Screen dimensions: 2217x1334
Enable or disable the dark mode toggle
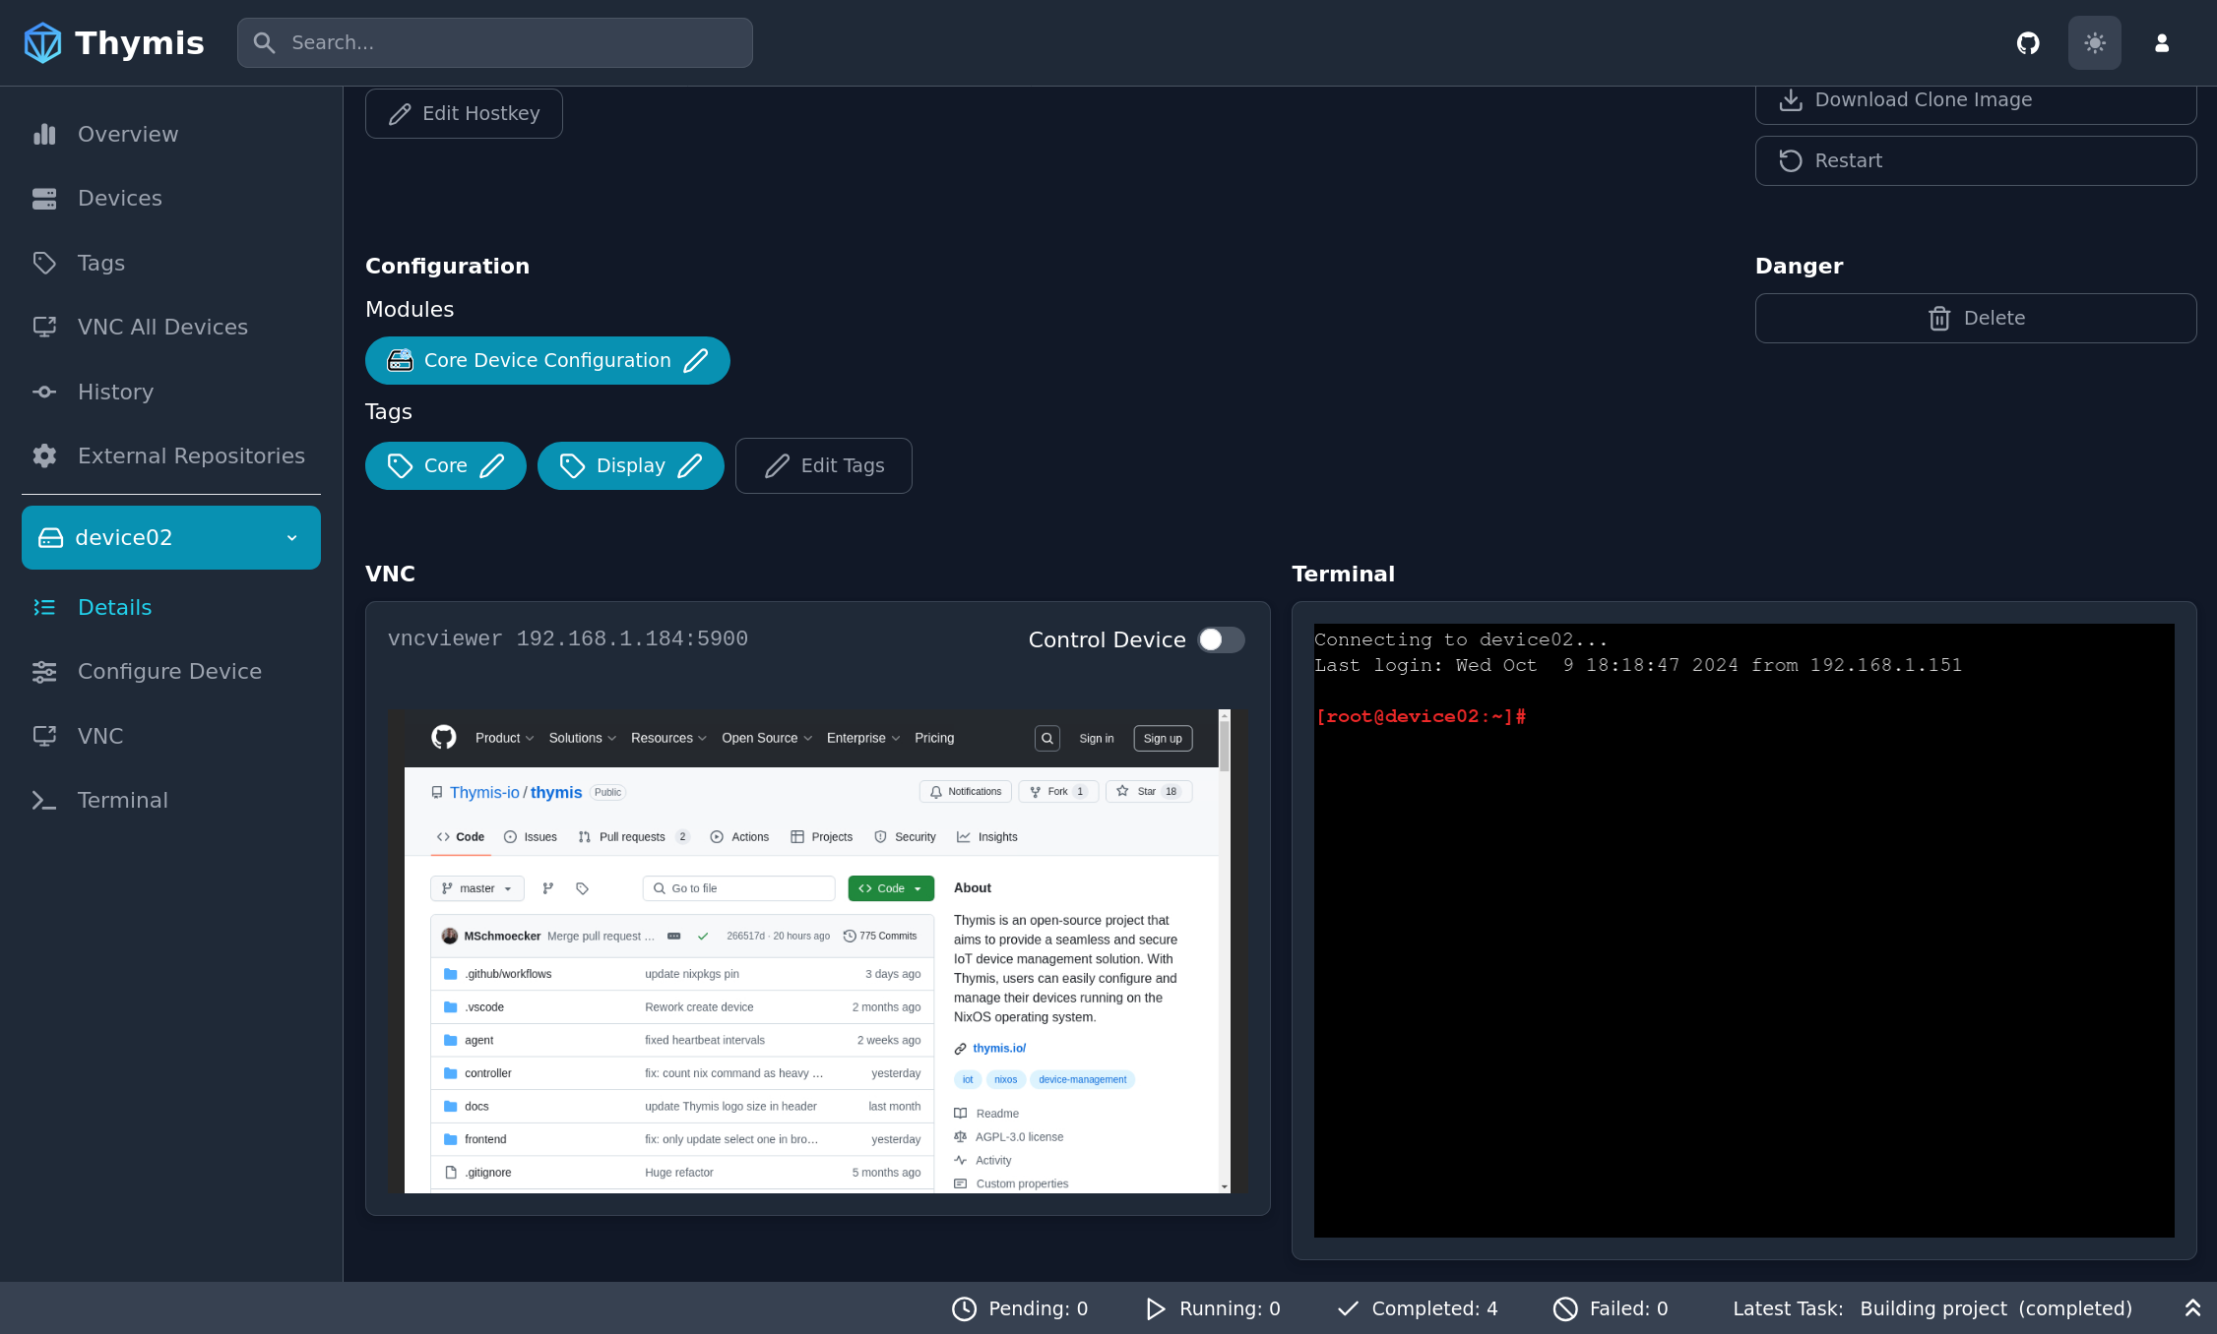coord(2094,42)
